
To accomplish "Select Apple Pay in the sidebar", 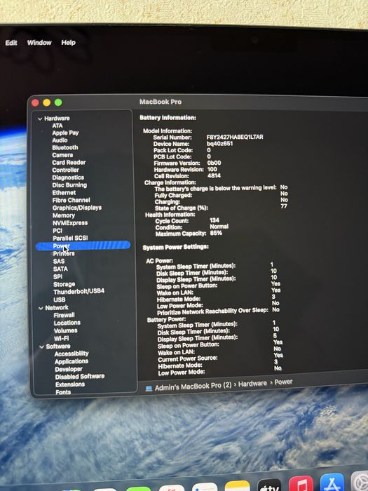I will coord(65,133).
